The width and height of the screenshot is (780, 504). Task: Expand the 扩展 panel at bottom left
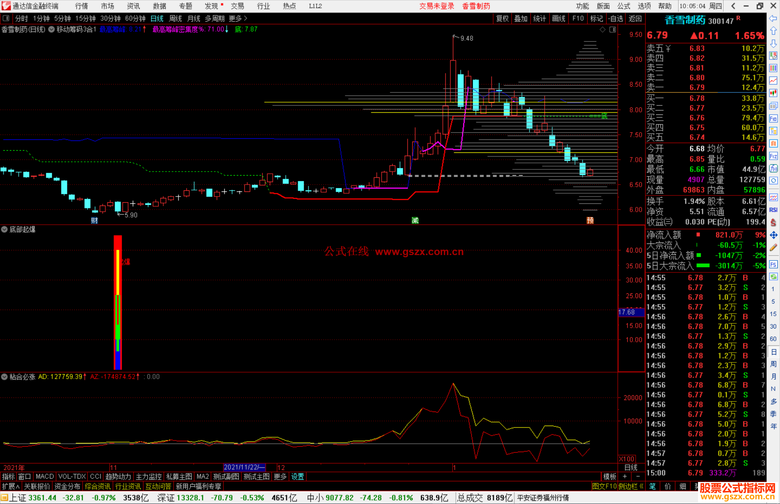click(10, 486)
